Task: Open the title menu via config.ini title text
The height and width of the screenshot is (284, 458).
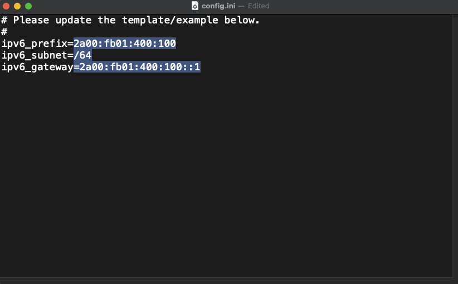Action: (x=218, y=6)
